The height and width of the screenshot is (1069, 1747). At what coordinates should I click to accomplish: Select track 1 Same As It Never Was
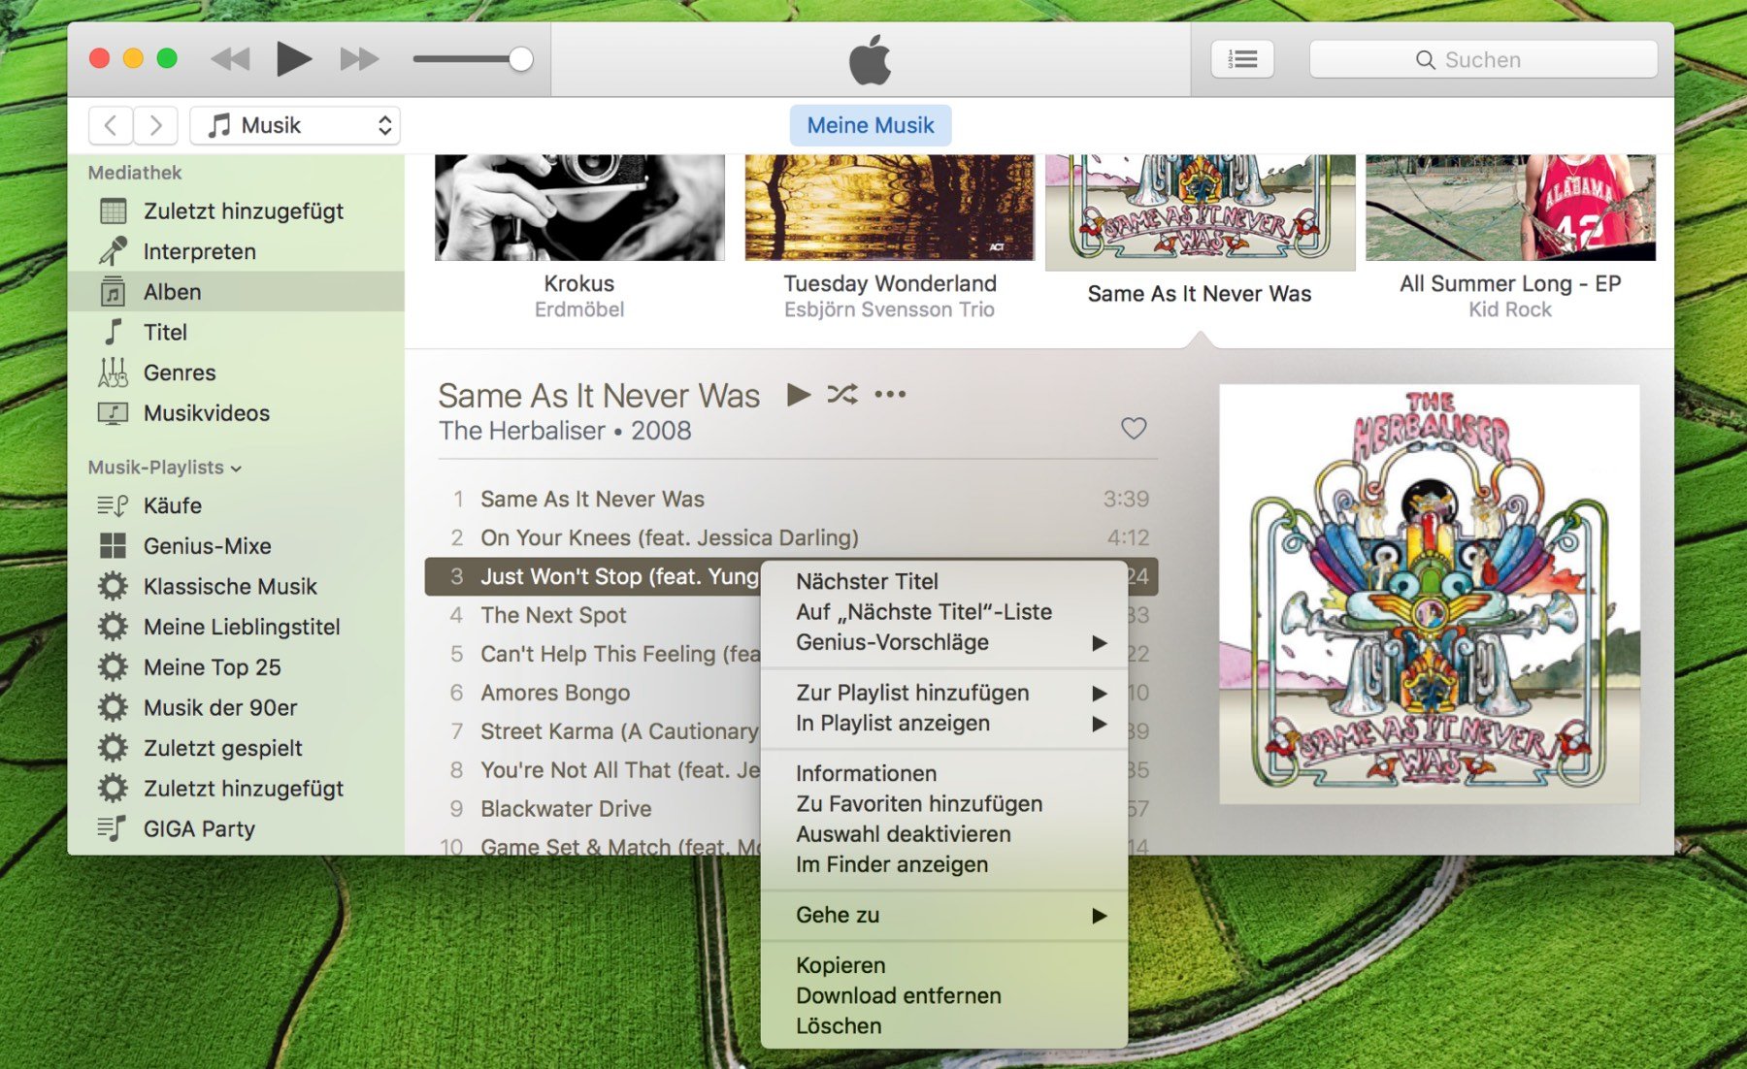point(791,499)
